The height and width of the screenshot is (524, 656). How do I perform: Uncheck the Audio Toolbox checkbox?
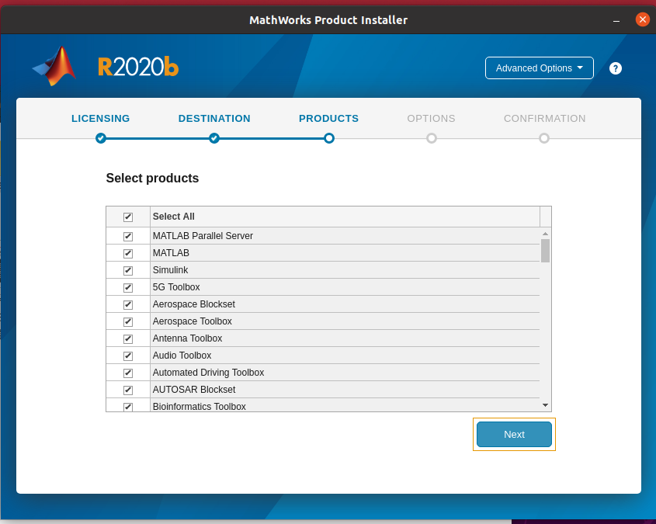(x=128, y=356)
